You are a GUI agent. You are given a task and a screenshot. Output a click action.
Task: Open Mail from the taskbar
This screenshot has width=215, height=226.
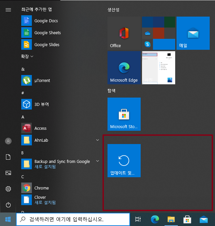click(x=204, y=219)
